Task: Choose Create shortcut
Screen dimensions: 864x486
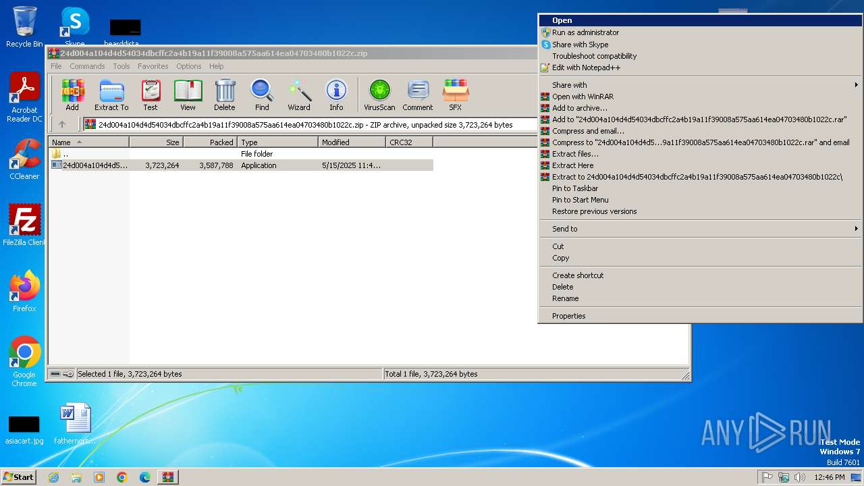Action: pos(701,275)
